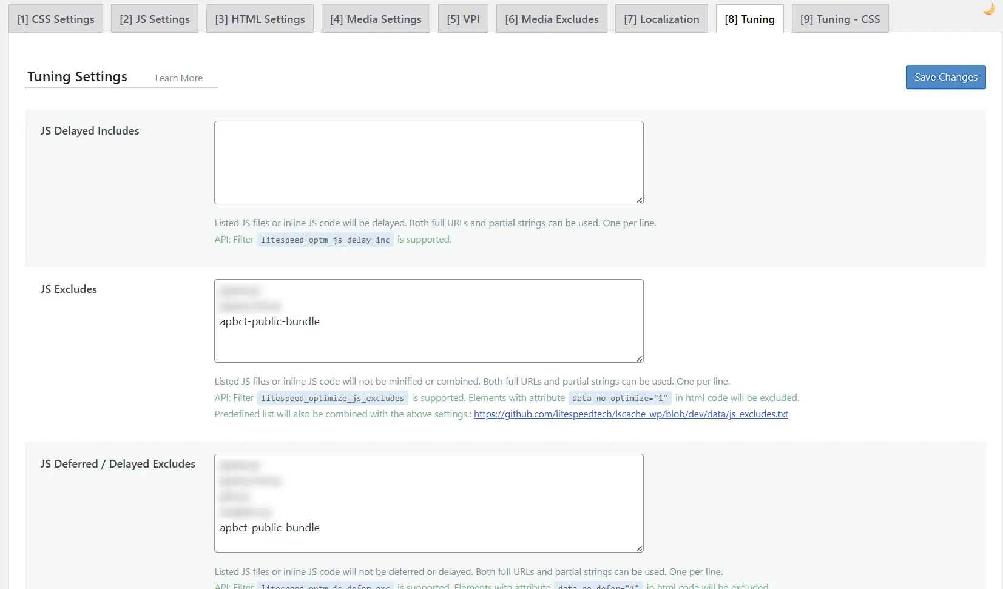Switch to the Media Excludes tab

(552, 19)
